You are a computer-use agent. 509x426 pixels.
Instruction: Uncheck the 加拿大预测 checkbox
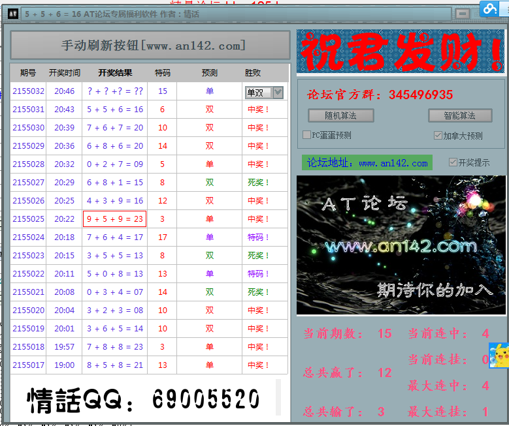pyautogui.click(x=438, y=135)
